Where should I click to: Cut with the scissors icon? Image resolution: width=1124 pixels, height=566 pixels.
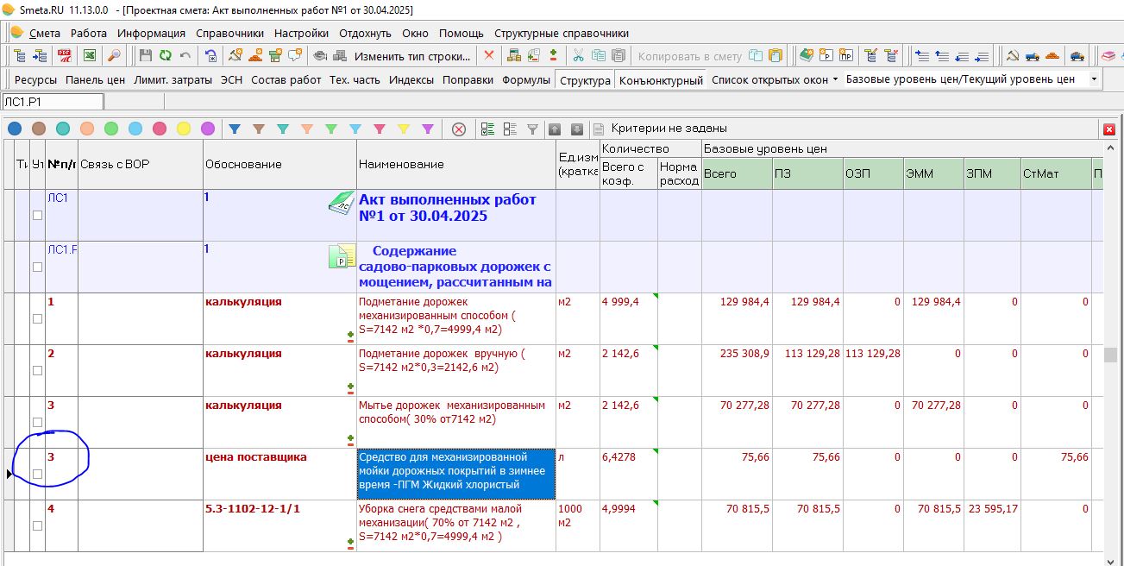[578, 56]
